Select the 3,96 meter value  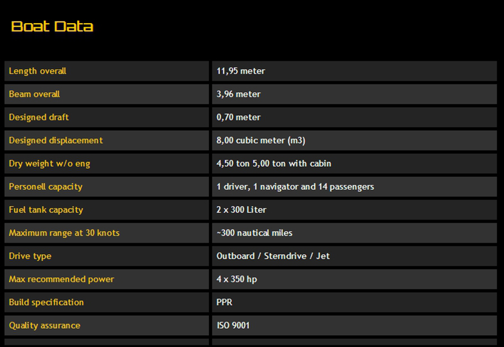coord(239,94)
